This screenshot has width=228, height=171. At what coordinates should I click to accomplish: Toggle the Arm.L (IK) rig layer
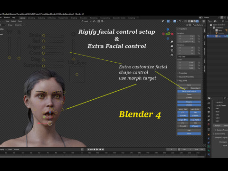[183, 109]
